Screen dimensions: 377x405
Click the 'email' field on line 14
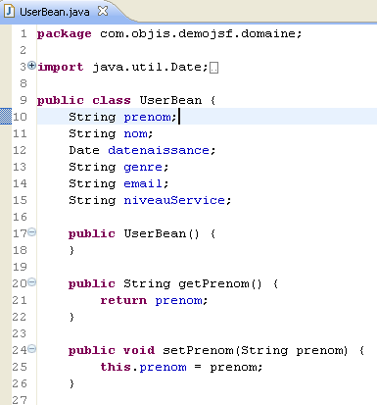[143, 183]
